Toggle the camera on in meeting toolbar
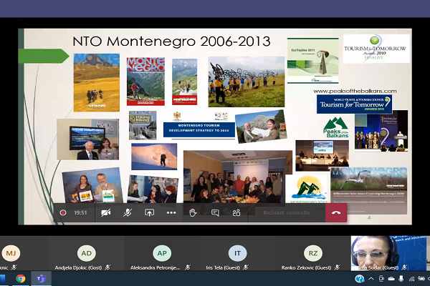 pos(106,212)
